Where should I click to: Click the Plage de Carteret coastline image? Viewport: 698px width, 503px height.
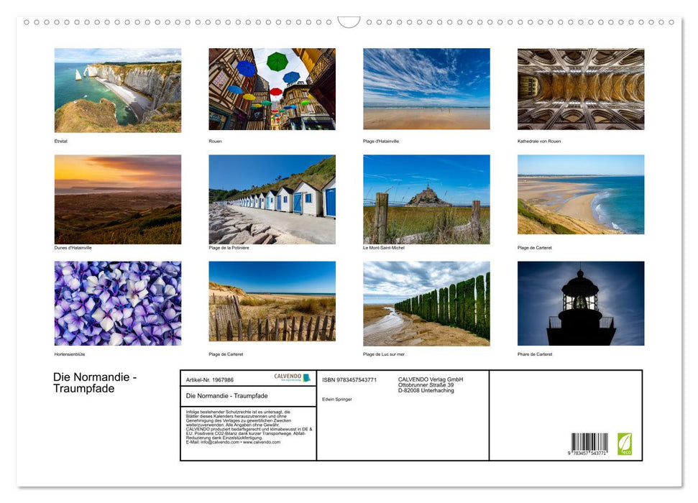pos(580,198)
